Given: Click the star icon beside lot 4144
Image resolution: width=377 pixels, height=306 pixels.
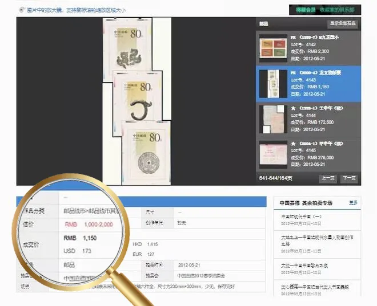Looking at the screenshot, I should coord(293,108).
